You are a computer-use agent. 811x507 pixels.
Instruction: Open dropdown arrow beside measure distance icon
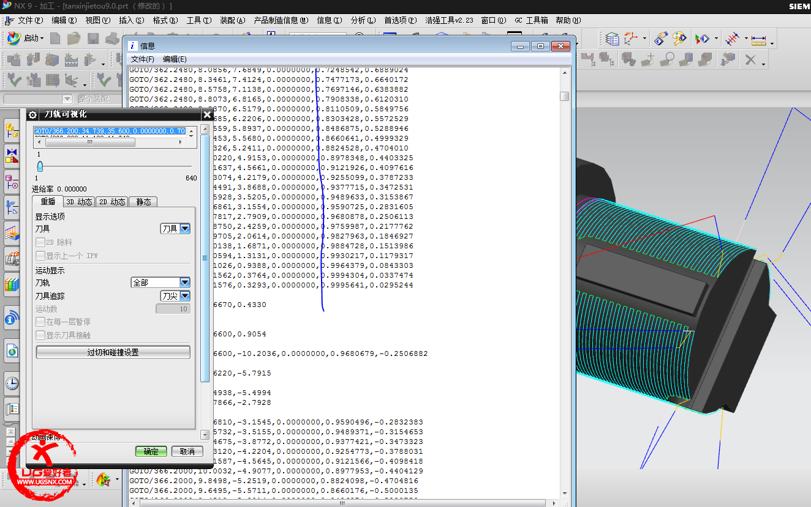tap(772, 43)
